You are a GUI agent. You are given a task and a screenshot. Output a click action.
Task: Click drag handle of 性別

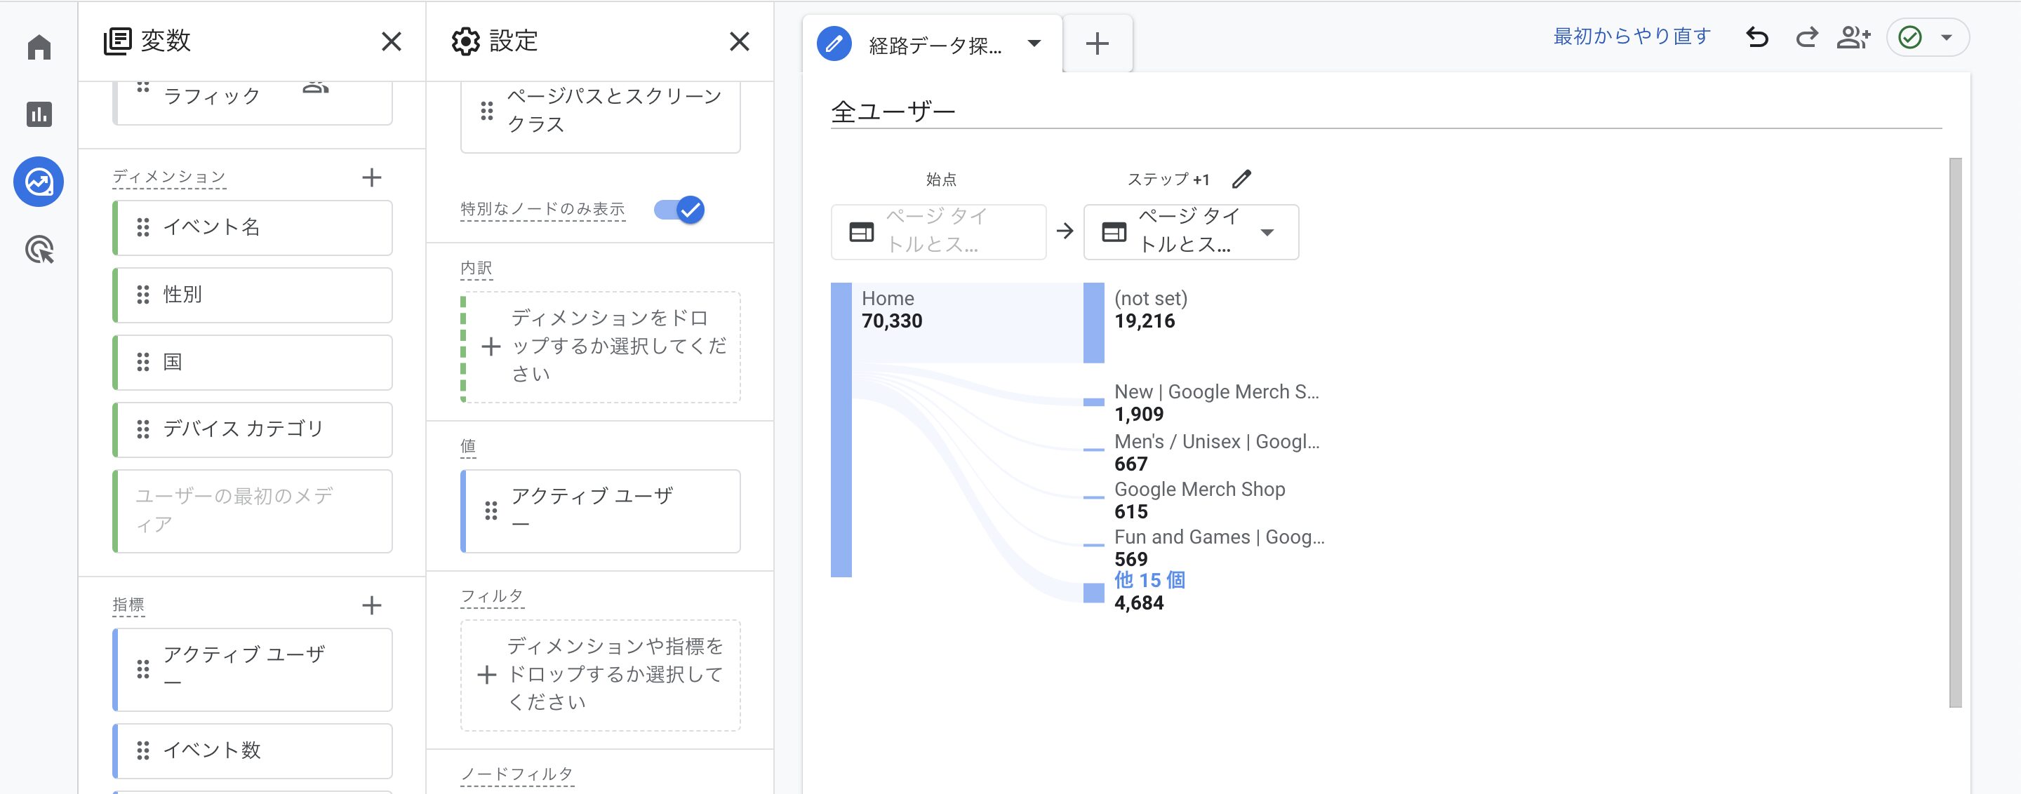[142, 295]
